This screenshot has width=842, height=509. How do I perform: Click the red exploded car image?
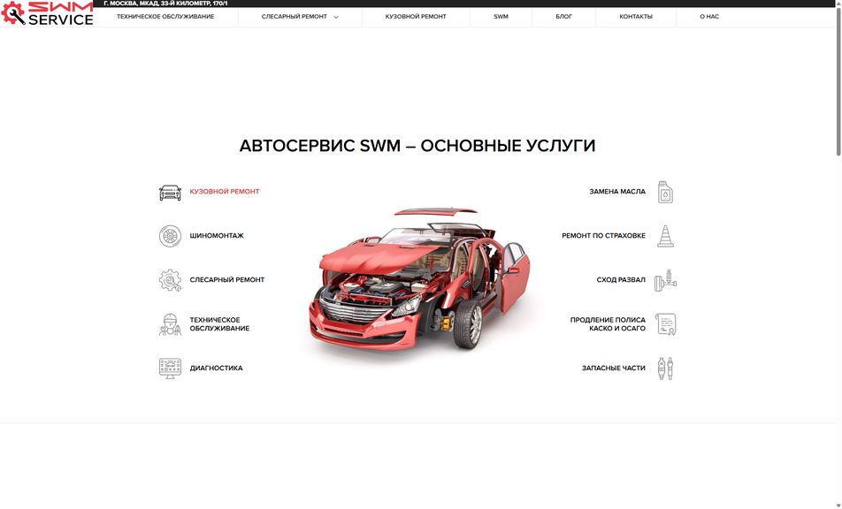[419, 279]
